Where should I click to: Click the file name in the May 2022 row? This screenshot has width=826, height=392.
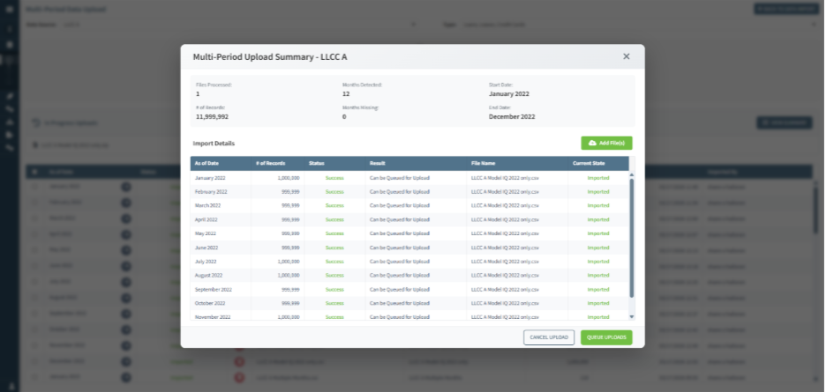pos(505,233)
